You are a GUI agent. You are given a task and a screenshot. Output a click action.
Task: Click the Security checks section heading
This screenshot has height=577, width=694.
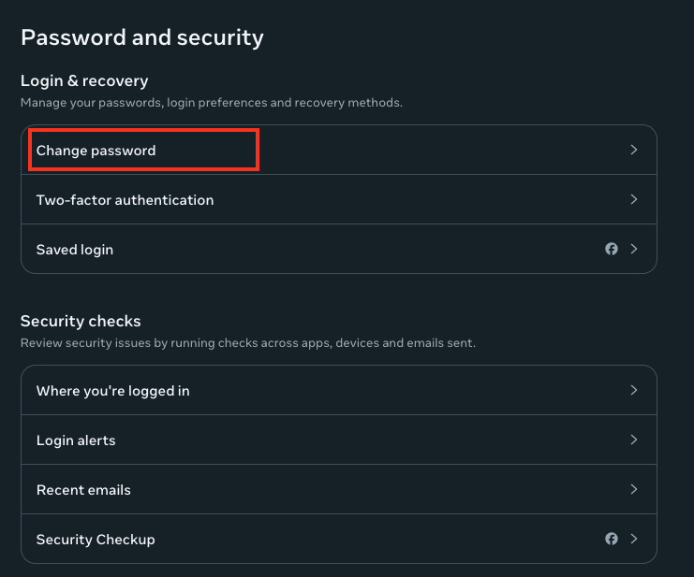tap(81, 322)
